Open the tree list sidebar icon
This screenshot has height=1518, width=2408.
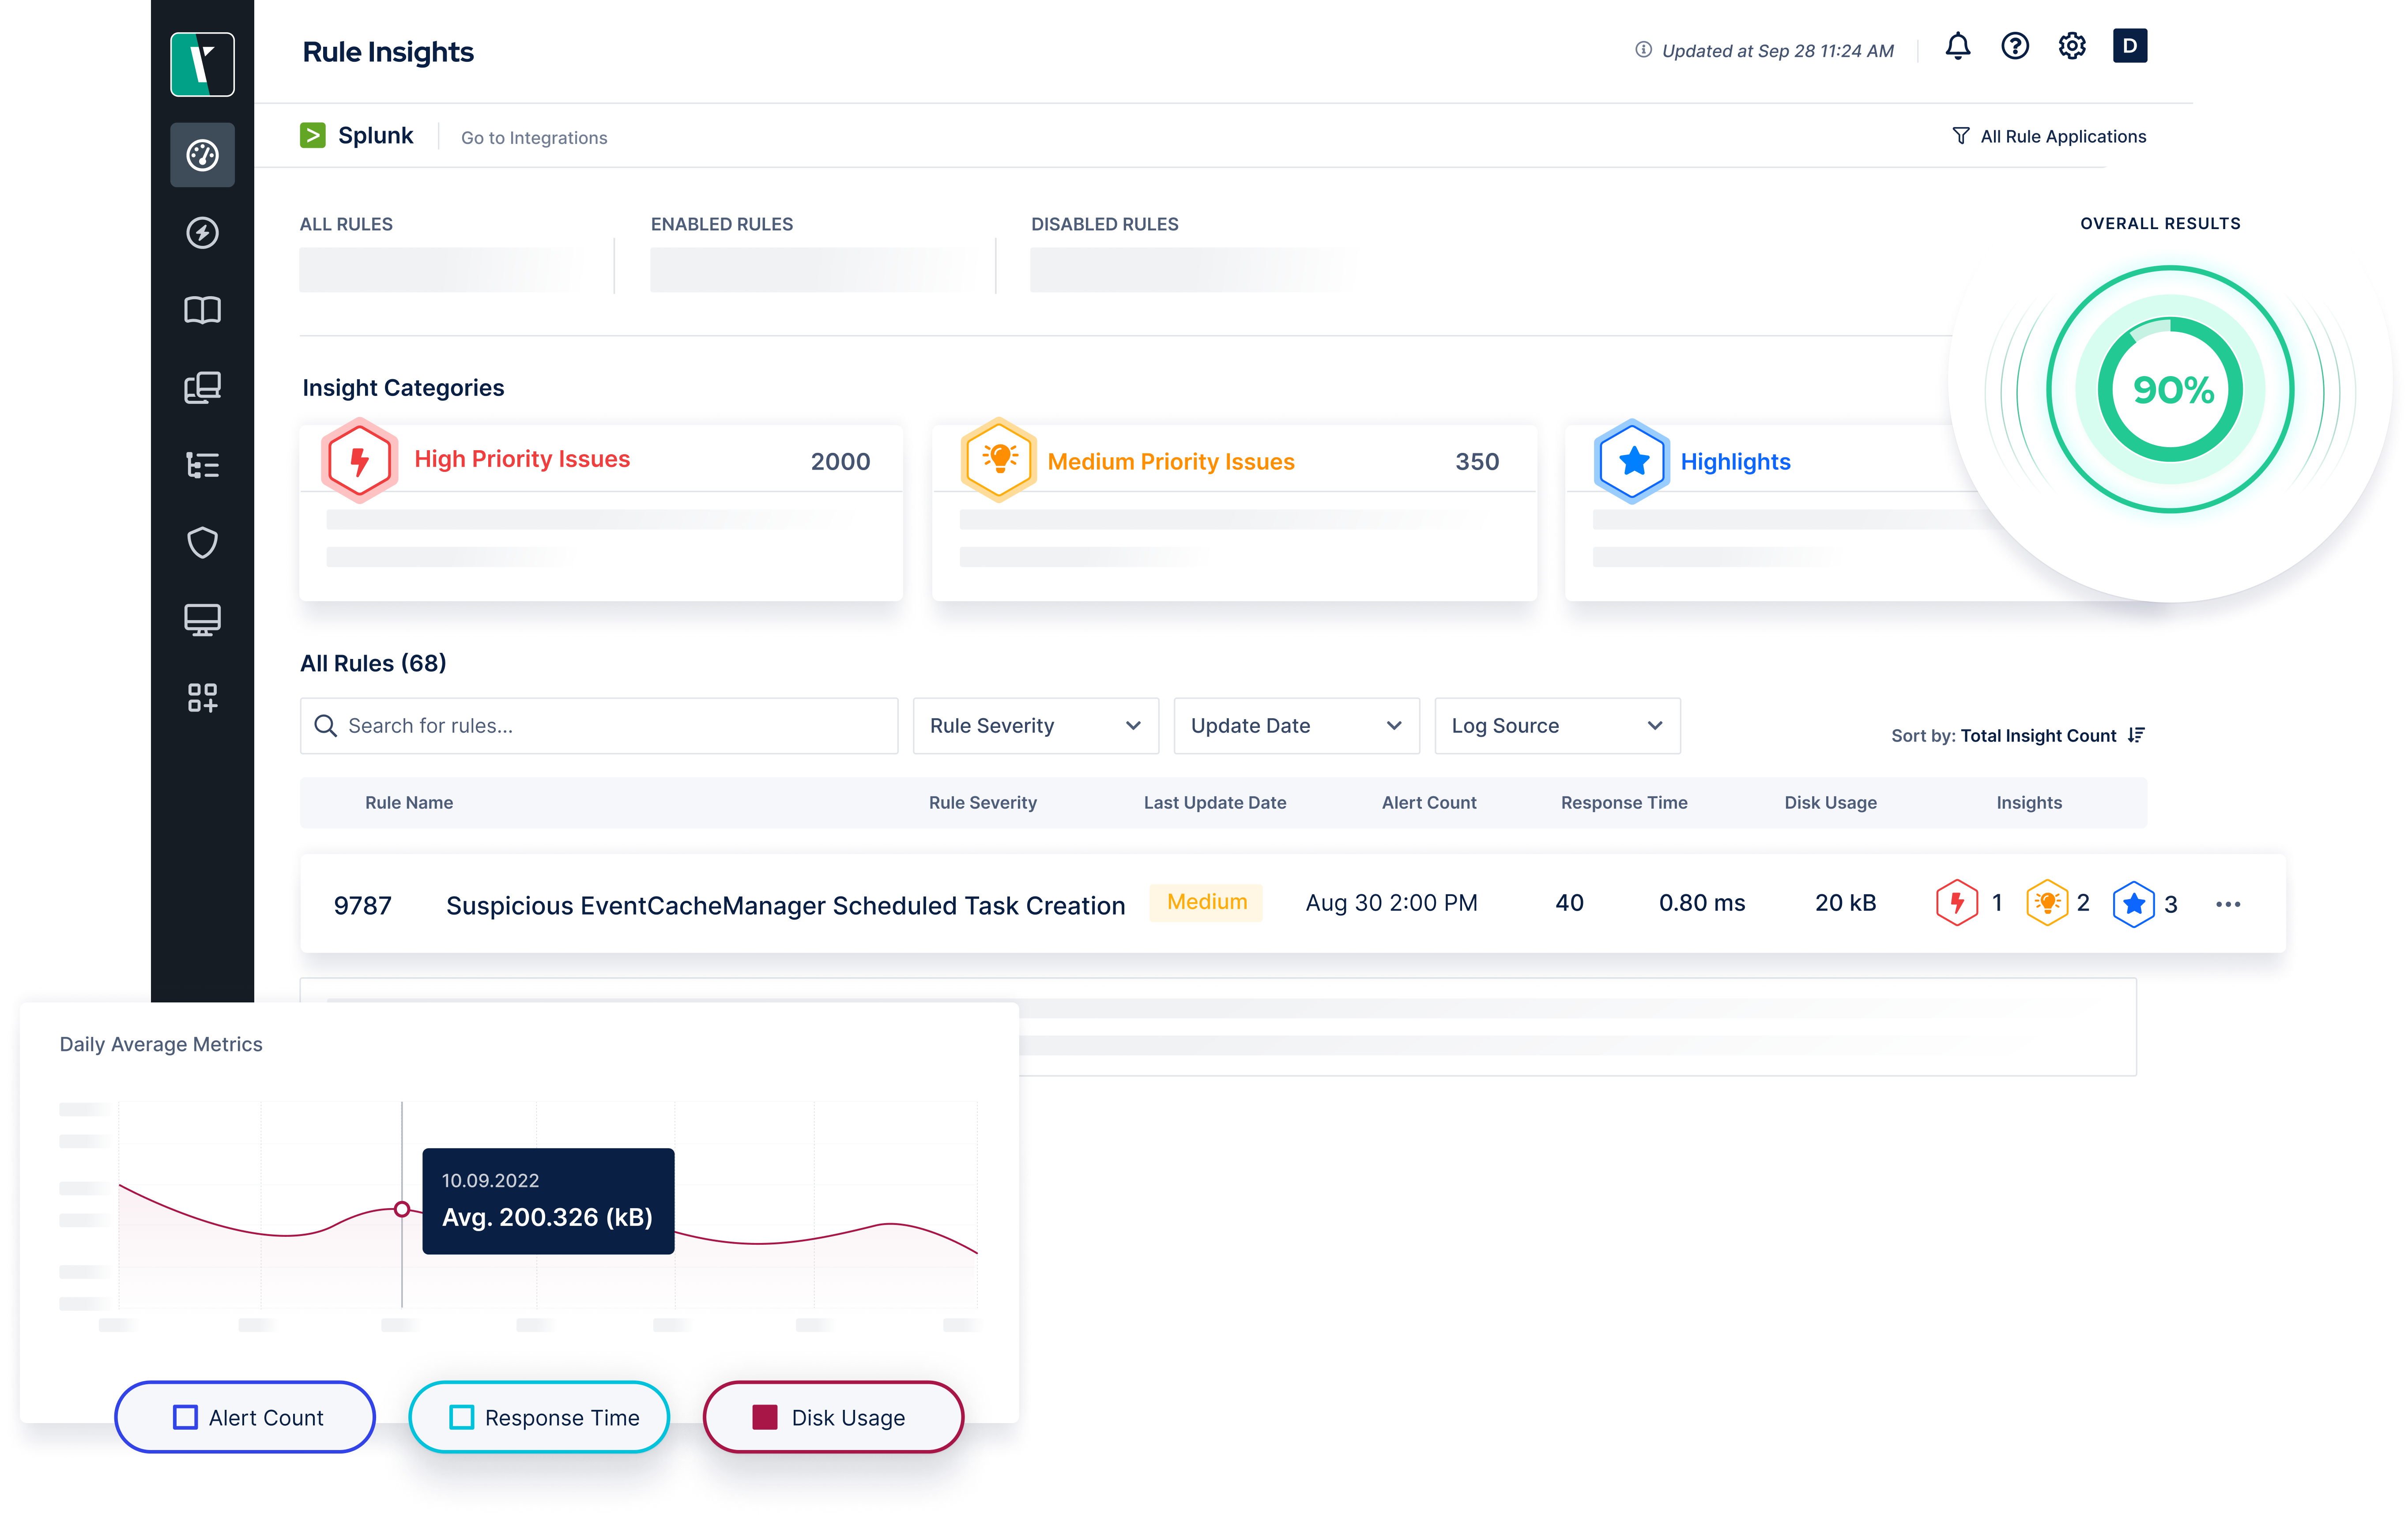[202, 465]
